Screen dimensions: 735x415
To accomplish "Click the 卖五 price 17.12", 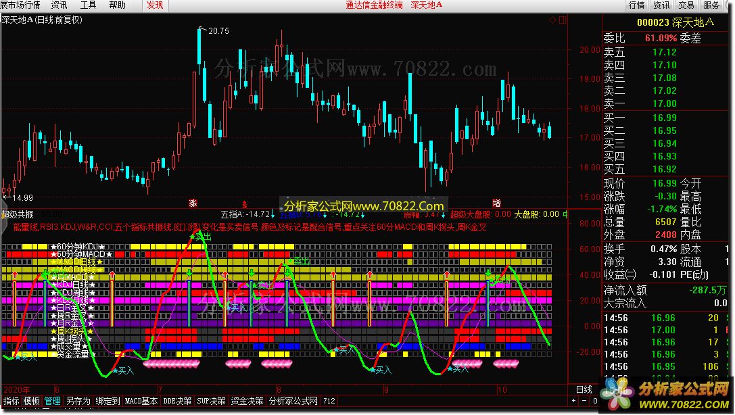I will (x=665, y=52).
